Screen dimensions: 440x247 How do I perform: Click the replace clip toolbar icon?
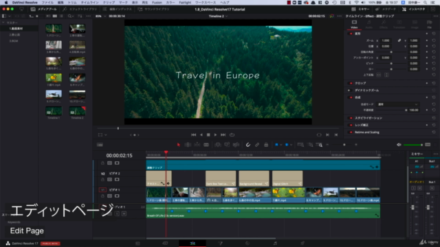pyautogui.click(x=236, y=145)
